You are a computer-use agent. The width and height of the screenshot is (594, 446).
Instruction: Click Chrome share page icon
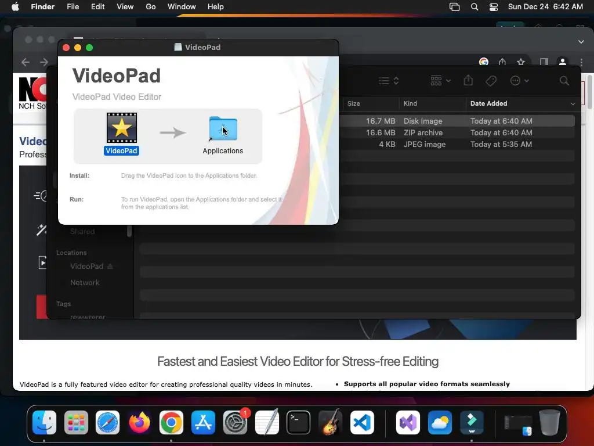pyautogui.click(x=502, y=62)
